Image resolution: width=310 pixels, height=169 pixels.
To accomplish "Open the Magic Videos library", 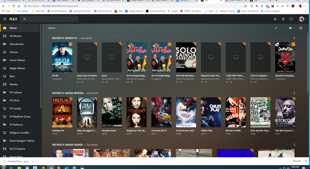I will click(x=20, y=68).
